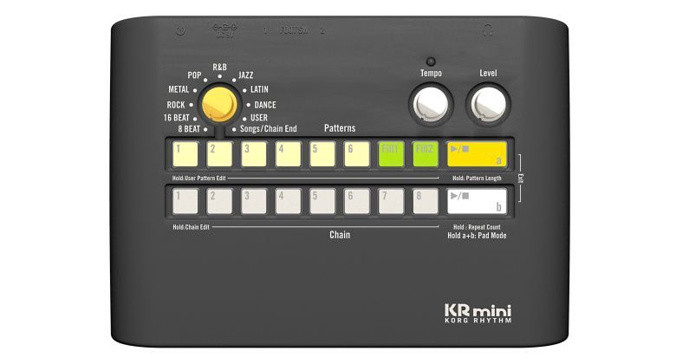
Task: Click the Level volume knob
Action: tap(488, 104)
